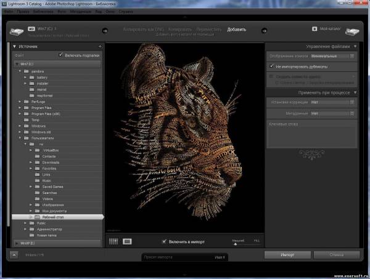The image size is (370, 279).
Task: Click the tiger typography image preview
Action: tap(185, 138)
